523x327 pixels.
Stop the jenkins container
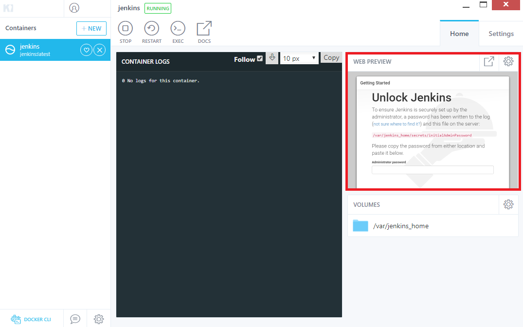(126, 33)
